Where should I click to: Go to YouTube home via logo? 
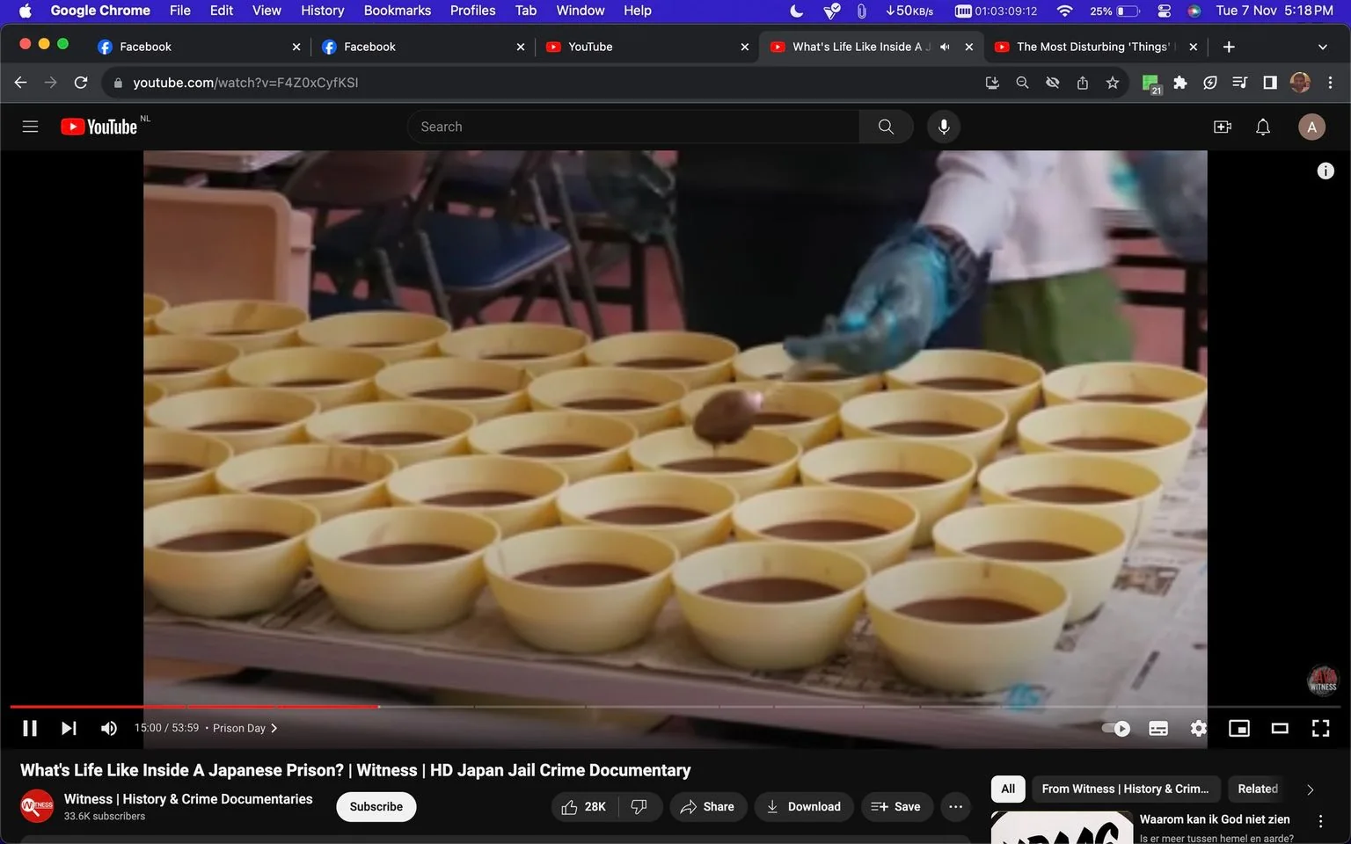coord(99,127)
